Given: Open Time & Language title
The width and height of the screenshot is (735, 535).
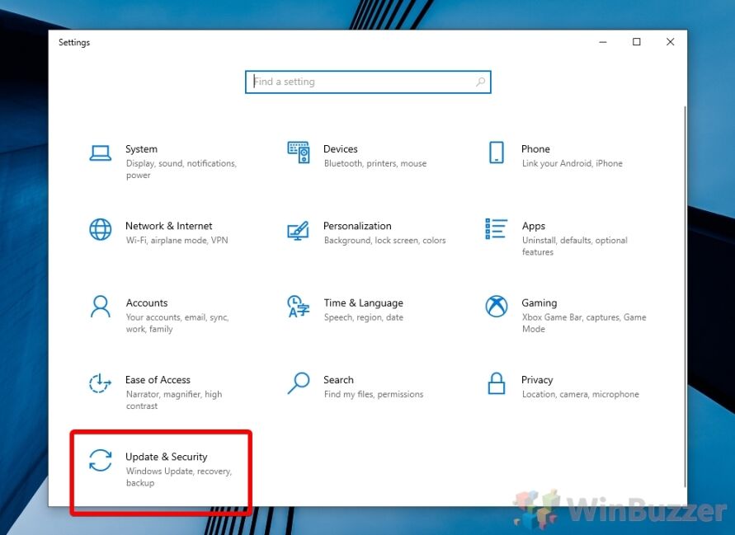Looking at the screenshot, I should pos(363,303).
